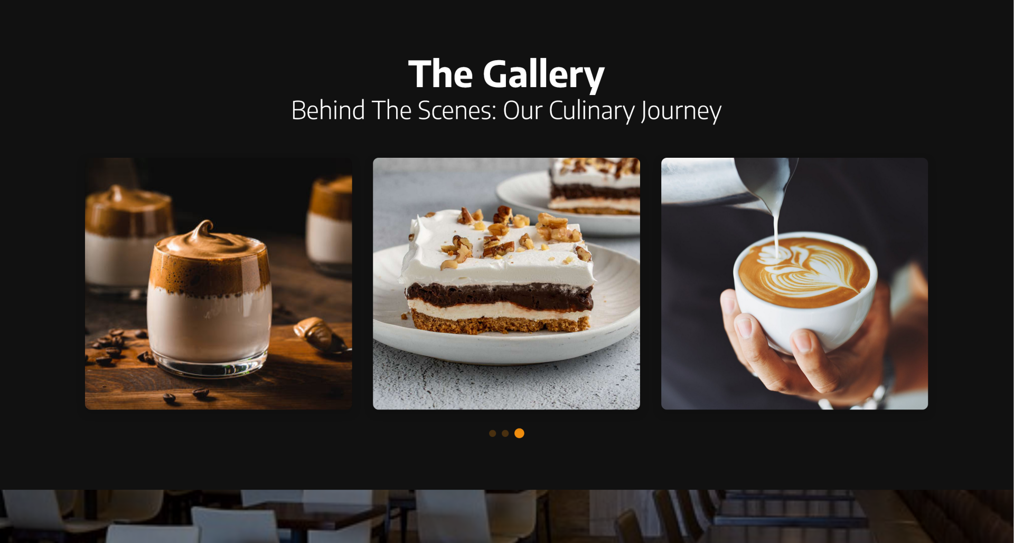Image resolution: width=1014 pixels, height=543 pixels.
Task: Click the "Behind The Scenes: Our Culinary Journey" subtitle
Action: (x=506, y=110)
